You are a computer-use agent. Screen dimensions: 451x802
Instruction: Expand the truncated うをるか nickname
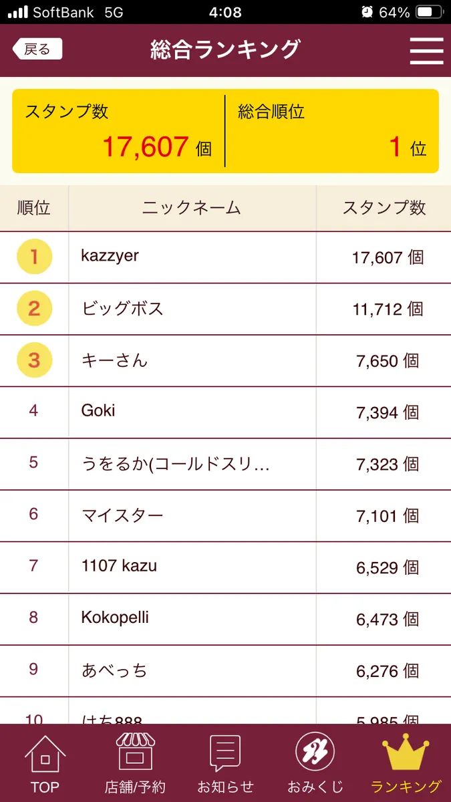tap(175, 464)
